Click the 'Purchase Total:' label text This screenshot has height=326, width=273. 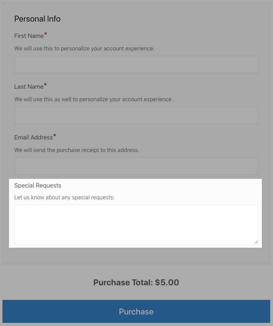[123, 283]
